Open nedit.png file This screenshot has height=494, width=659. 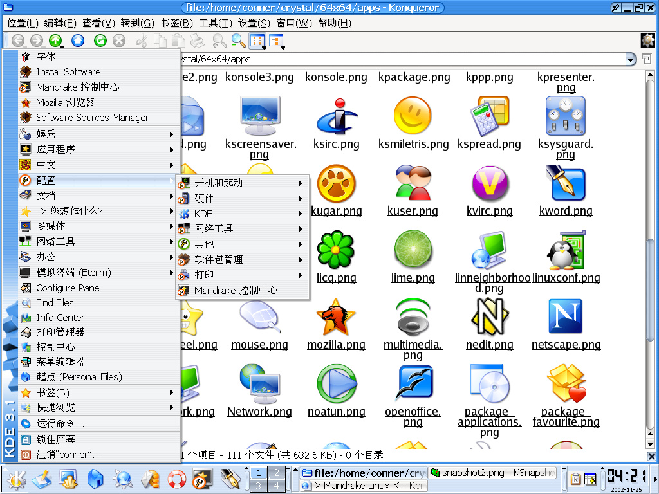489,316
